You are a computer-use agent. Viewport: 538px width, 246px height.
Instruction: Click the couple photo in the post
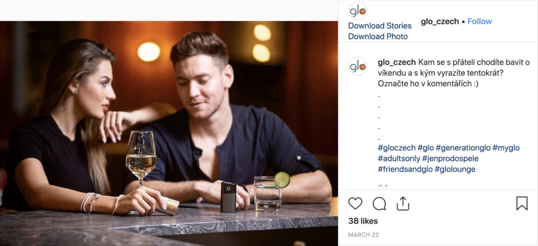point(169,133)
